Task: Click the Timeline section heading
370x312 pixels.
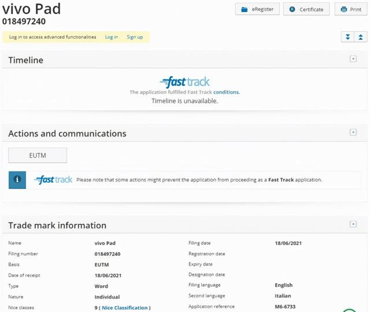Action: 25,60
